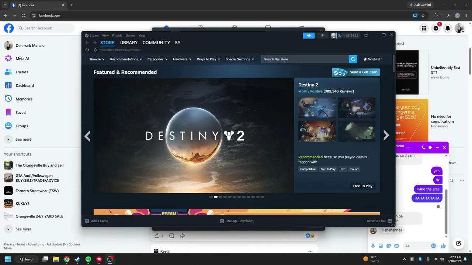Open the Steam menu in Steam's menu bar
The width and height of the screenshot is (472, 265).
point(92,36)
